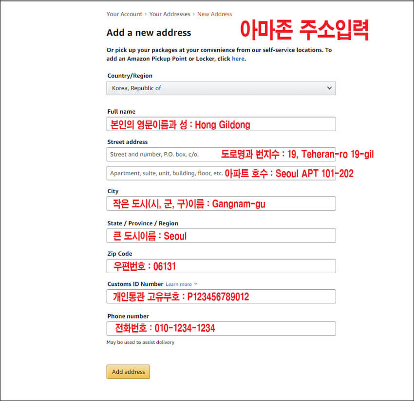Go to Your Account breadcrumb
This screenshot has height=401, width=414.
click(124, 14)
